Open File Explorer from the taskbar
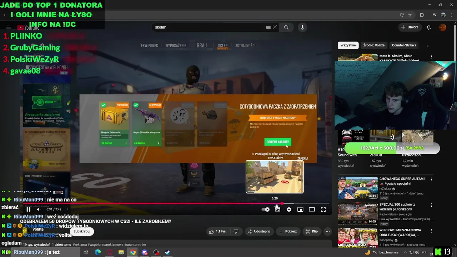Screen dimensions: 457x257 (121, 252)
